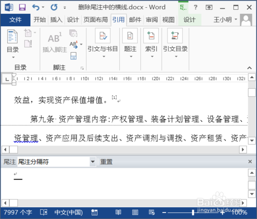Close the endnote pane
This screenshot has height=219, width=257.
point(250,162)
